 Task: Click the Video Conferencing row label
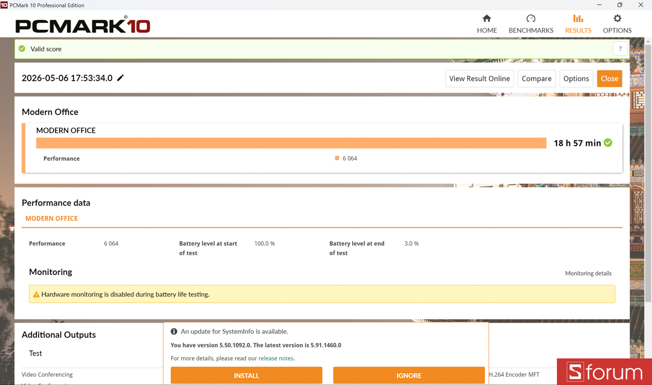tap(47, 375)
